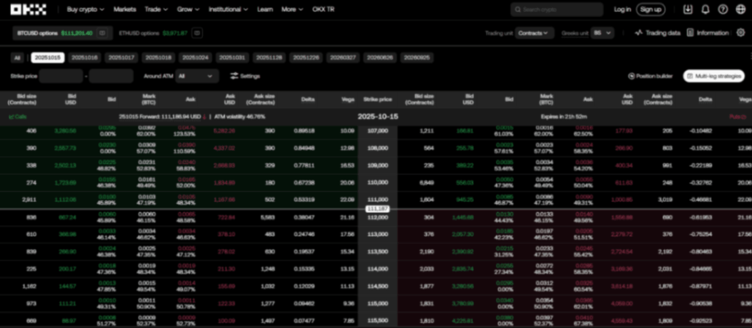Image resolution: width=752 pixels, height=328 pixels.
Task: Open the notifications bell
Action: click(x=705, y=9)
